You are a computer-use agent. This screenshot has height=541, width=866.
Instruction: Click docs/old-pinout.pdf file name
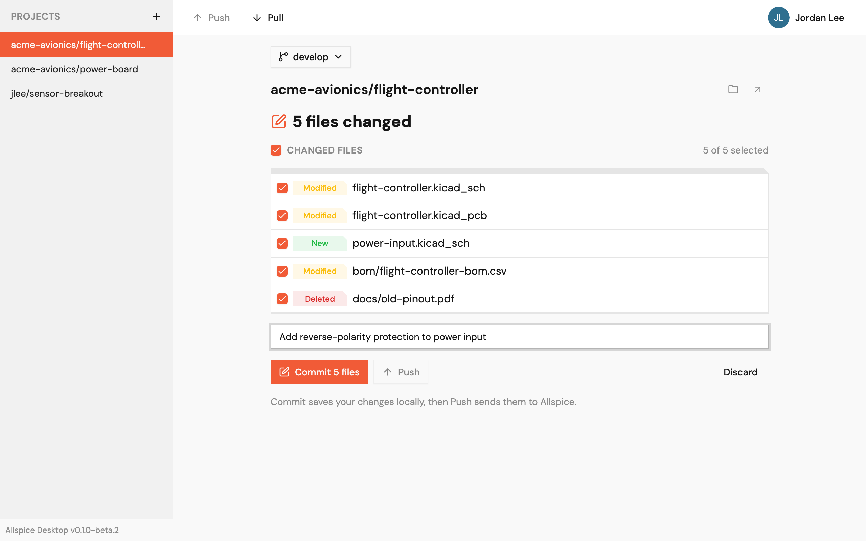[403, 299]
